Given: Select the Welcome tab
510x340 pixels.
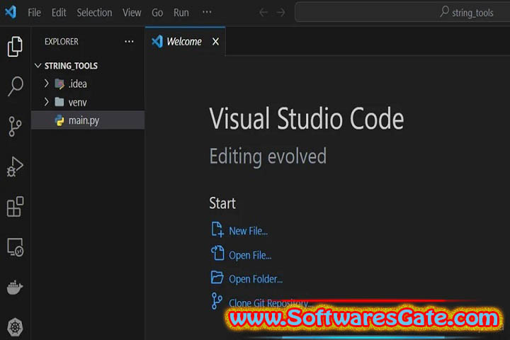Looking at the screenshot, I should tap(185, 41).
